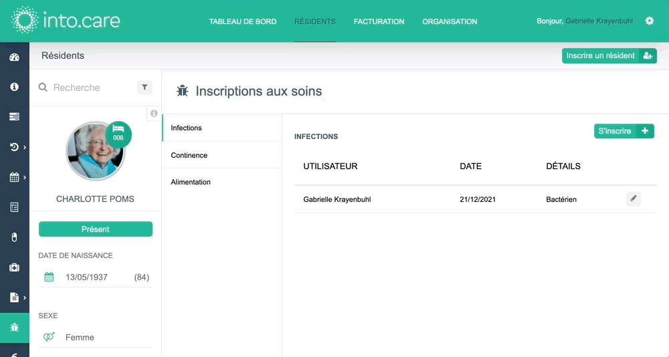The height and width of the screenshot is (357, 669).
Task: Edit the Bactérien infection entry with pencil
Action: pos(634,199)
